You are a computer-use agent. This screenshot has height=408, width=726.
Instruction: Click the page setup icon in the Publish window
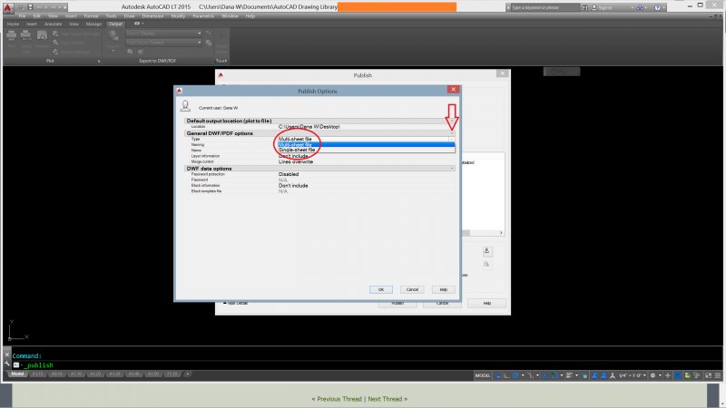tap(486, 264)
